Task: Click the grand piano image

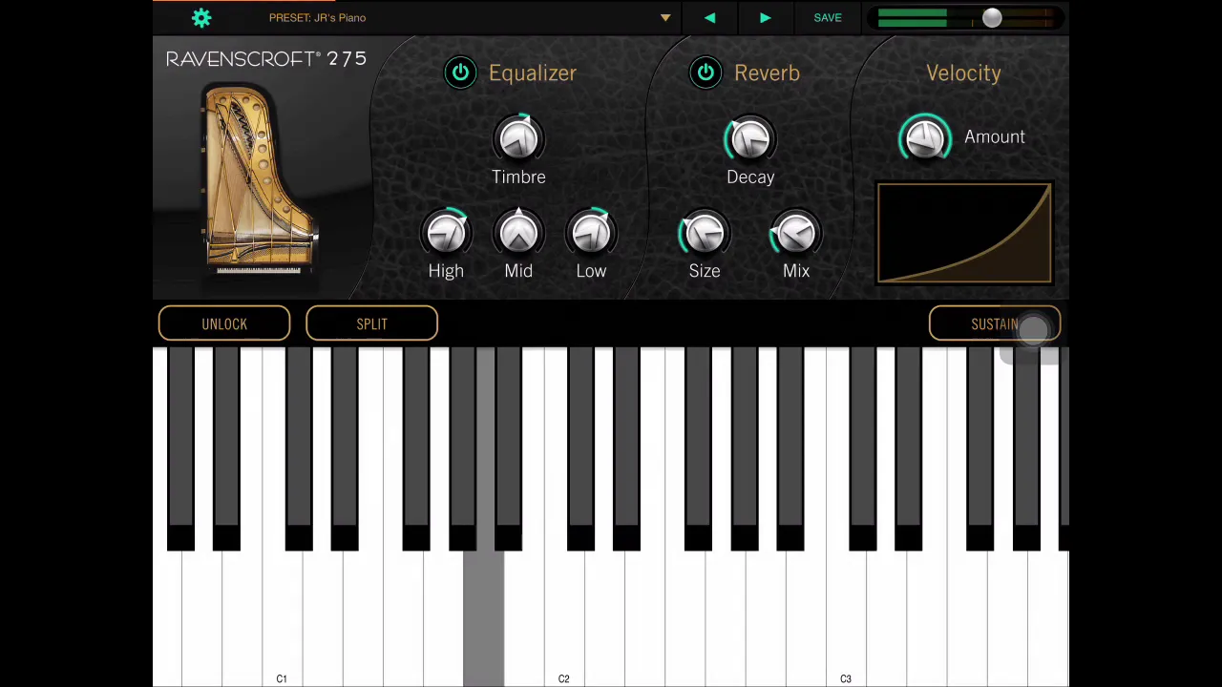Action: [x=259, y=178]
